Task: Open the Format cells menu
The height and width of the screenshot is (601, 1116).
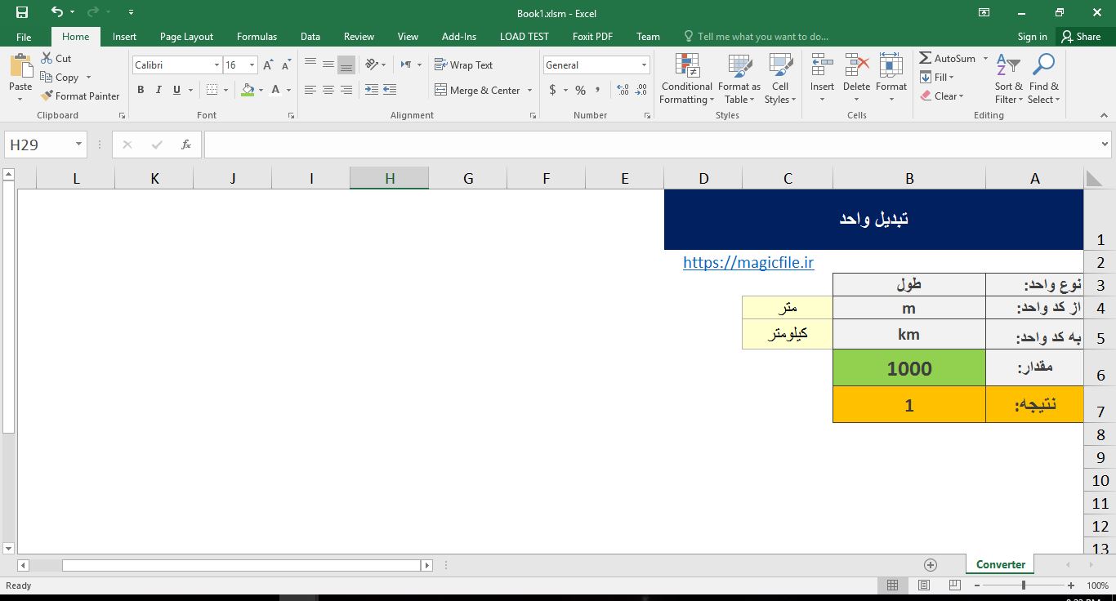Action: (891, 78)
